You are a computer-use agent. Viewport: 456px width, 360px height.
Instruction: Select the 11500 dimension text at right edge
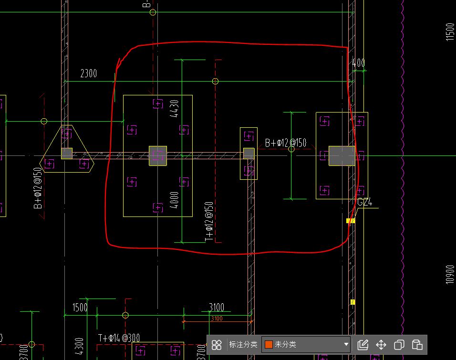[x=450, y=31]
